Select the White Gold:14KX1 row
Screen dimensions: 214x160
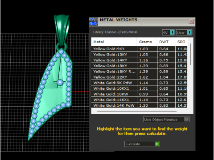coord(139,100)
